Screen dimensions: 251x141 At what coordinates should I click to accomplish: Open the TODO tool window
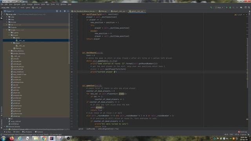pos(16,132)
